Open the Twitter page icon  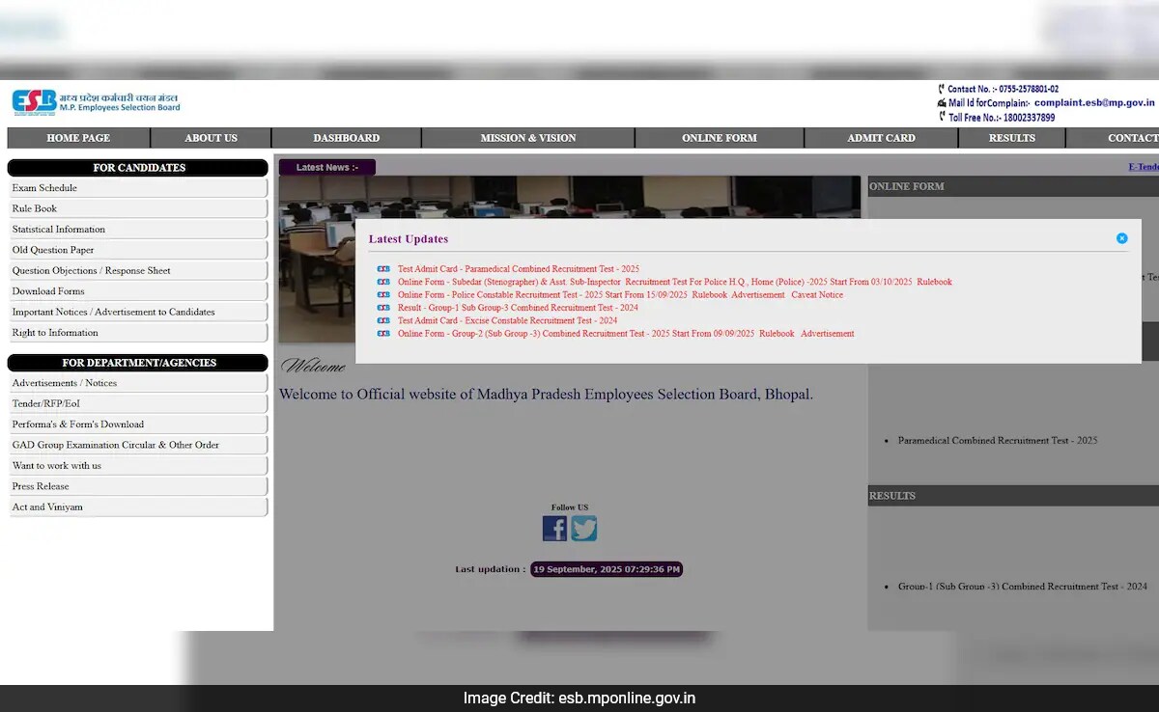[584, 529]
